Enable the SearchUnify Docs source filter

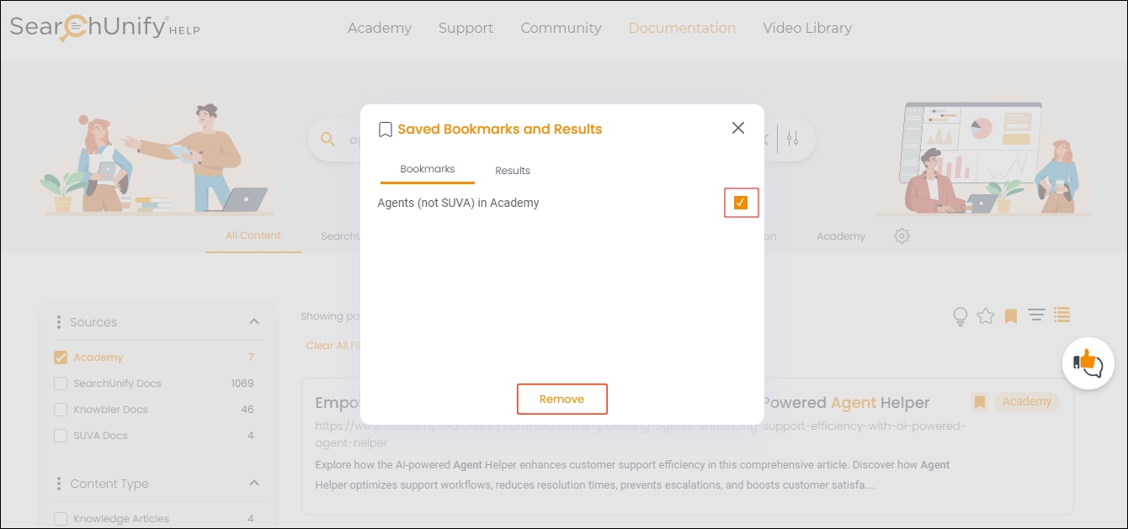(x=61, y=384)
